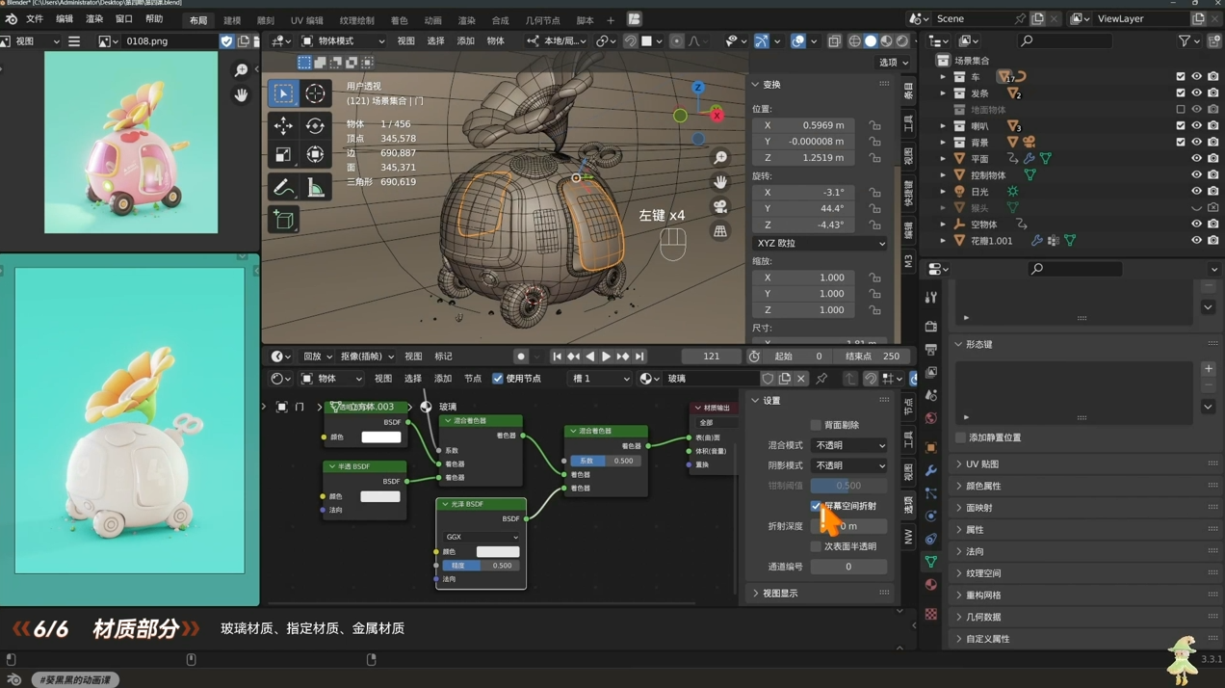Click the 光泽 BSDF color swatch
This screenshot has height=688, width=1225.
click(498, 552)
